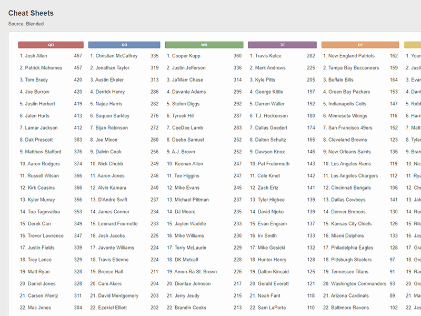Select Lamar Jackson row
Screen dimensions: 421x316
click(x=51, y=127)
